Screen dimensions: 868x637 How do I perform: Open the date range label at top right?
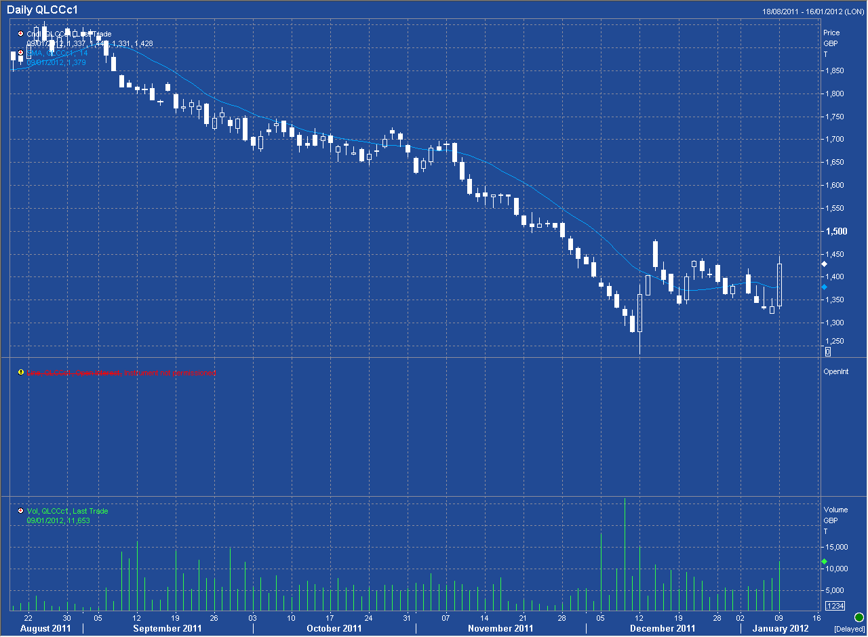(x=813, y=12)
